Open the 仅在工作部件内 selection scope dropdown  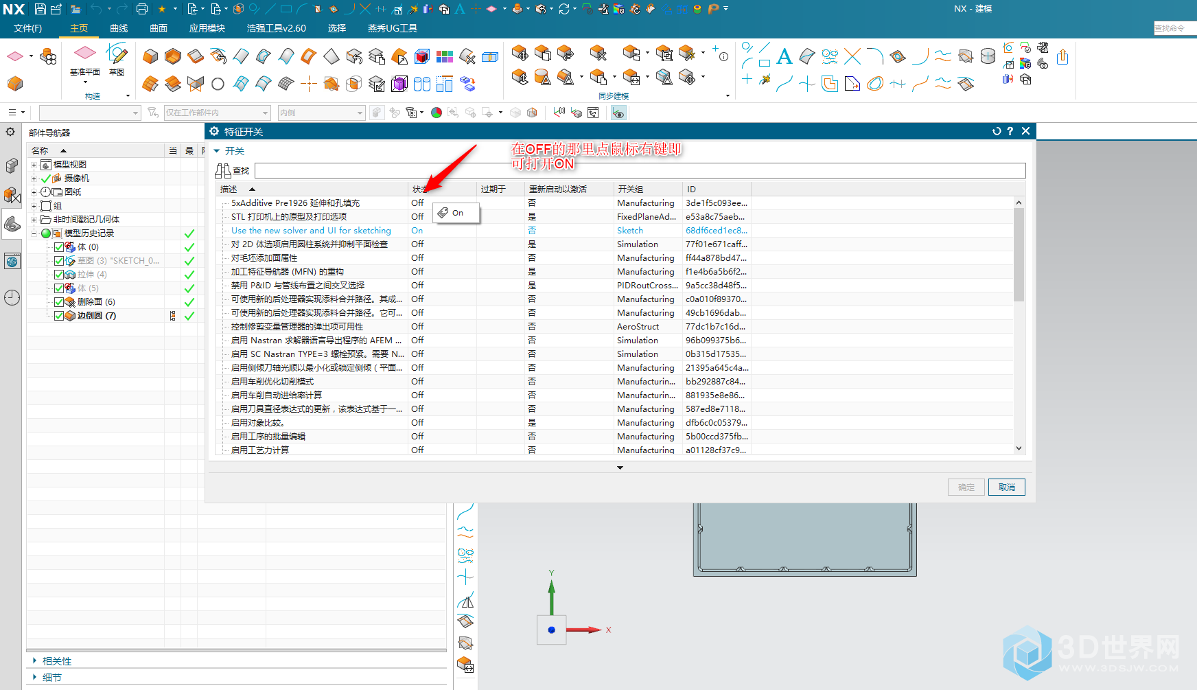(217, 113)
